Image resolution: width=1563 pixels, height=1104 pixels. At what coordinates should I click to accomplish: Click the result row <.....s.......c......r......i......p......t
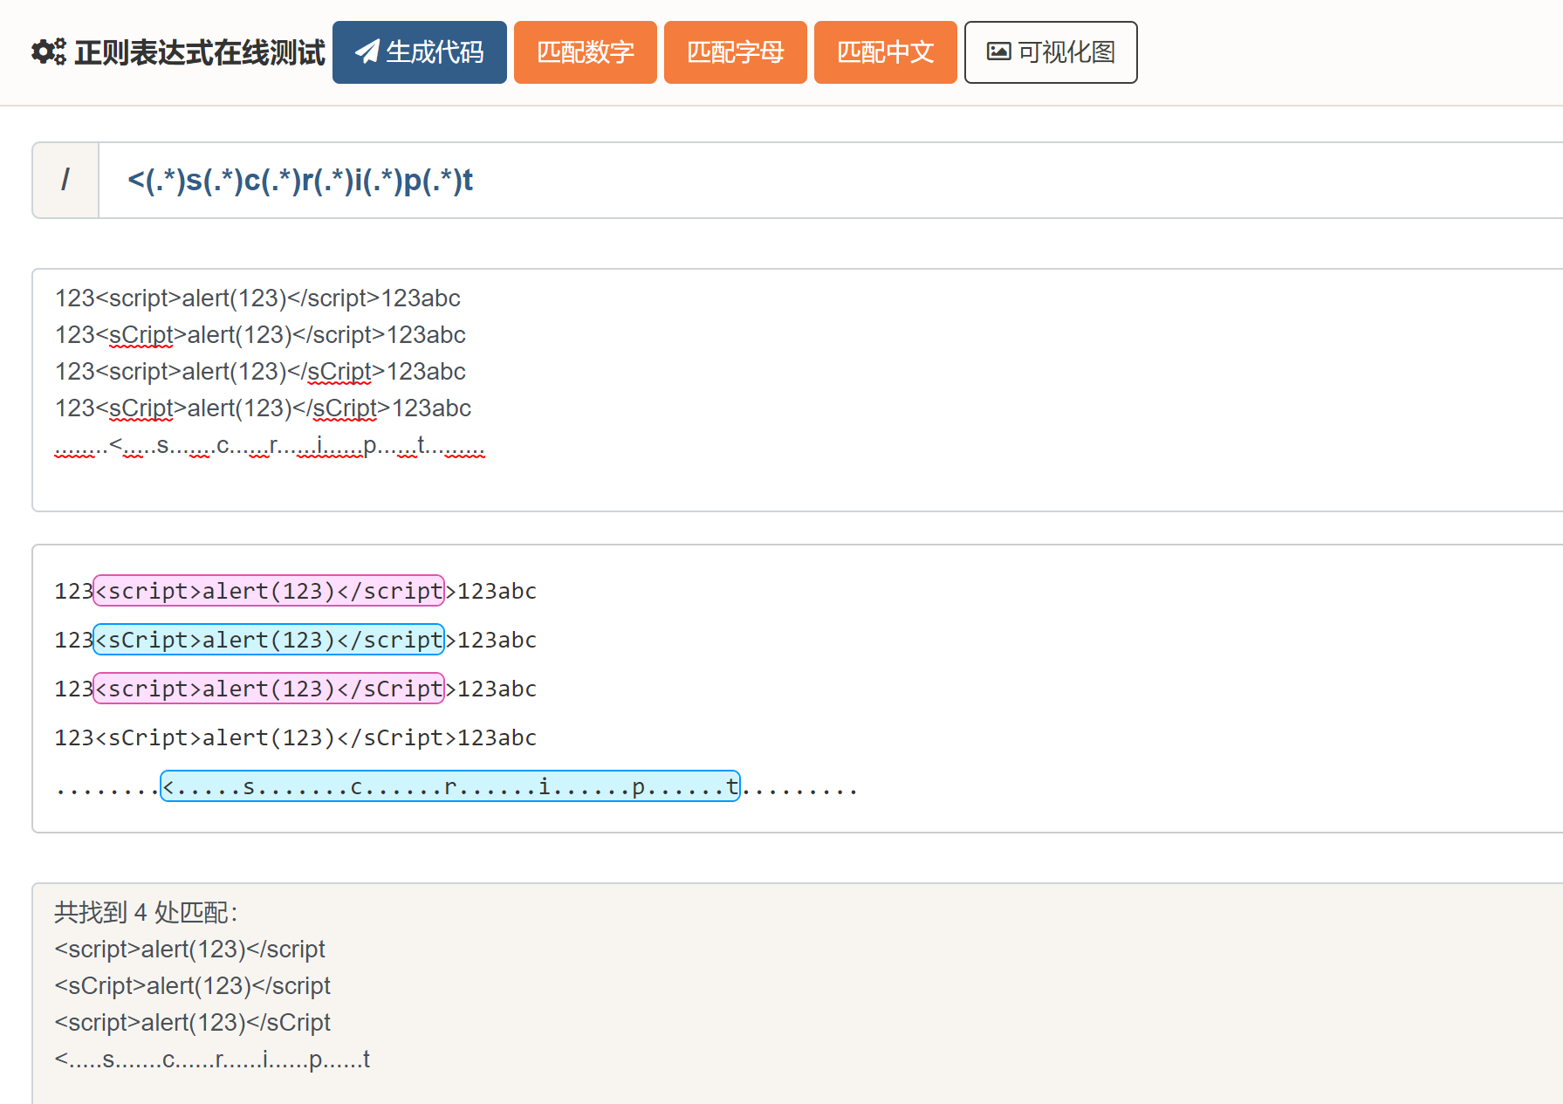pyautogui.click(x=212, y=1059)
